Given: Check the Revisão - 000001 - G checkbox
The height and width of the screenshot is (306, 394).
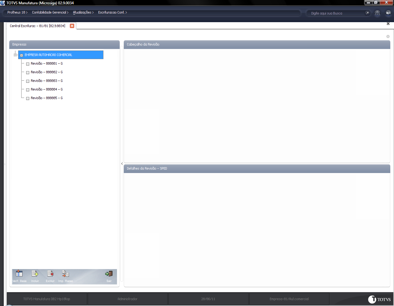Looking at the screenshot, I should [x=28, y=64].
